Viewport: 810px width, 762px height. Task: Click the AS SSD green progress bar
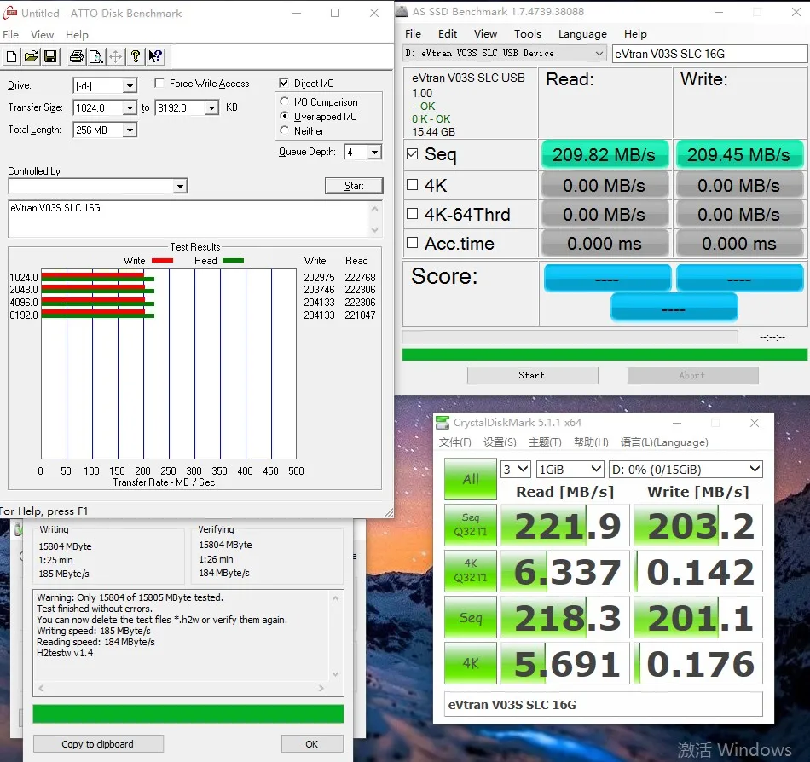[605, 355]
